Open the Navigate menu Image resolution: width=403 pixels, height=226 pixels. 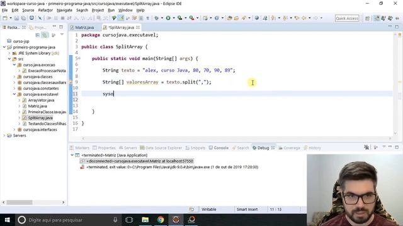(x=64, y=10)
